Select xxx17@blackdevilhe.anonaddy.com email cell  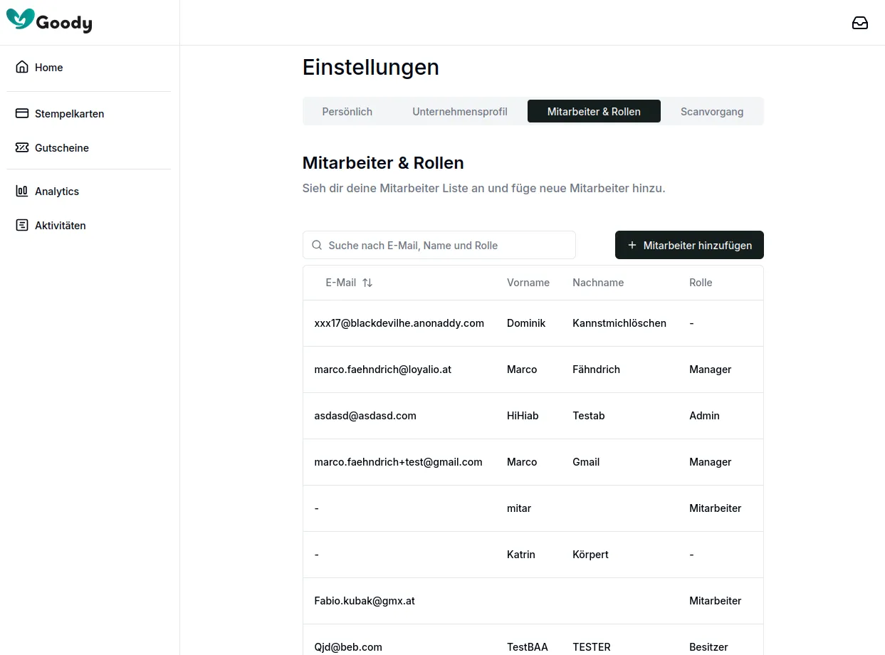pyautogui.click(x=399, y=323)
